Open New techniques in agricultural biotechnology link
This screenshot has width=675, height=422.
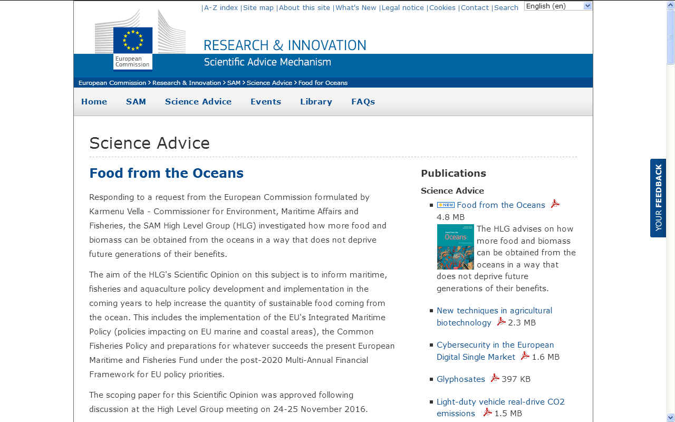(494, 316)
